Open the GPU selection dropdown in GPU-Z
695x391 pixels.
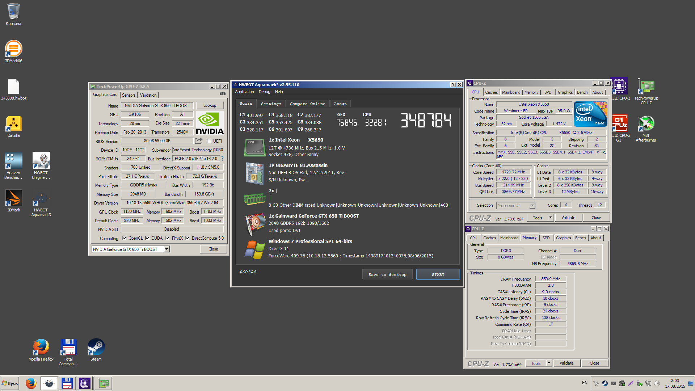point(167,249)
